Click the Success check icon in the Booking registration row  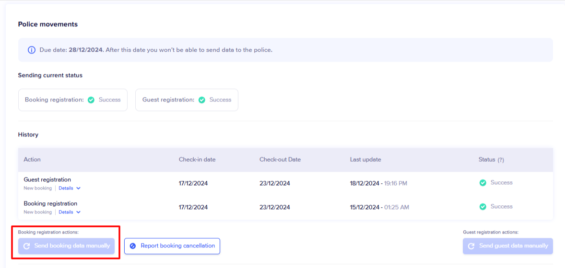click(x=483, y=207)
